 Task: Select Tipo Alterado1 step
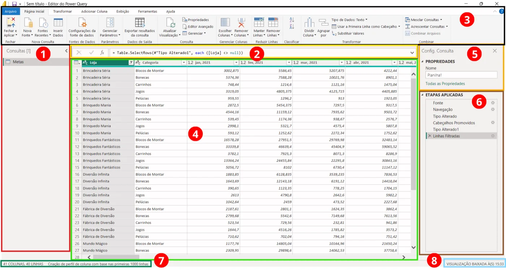[x=446, y=129]
